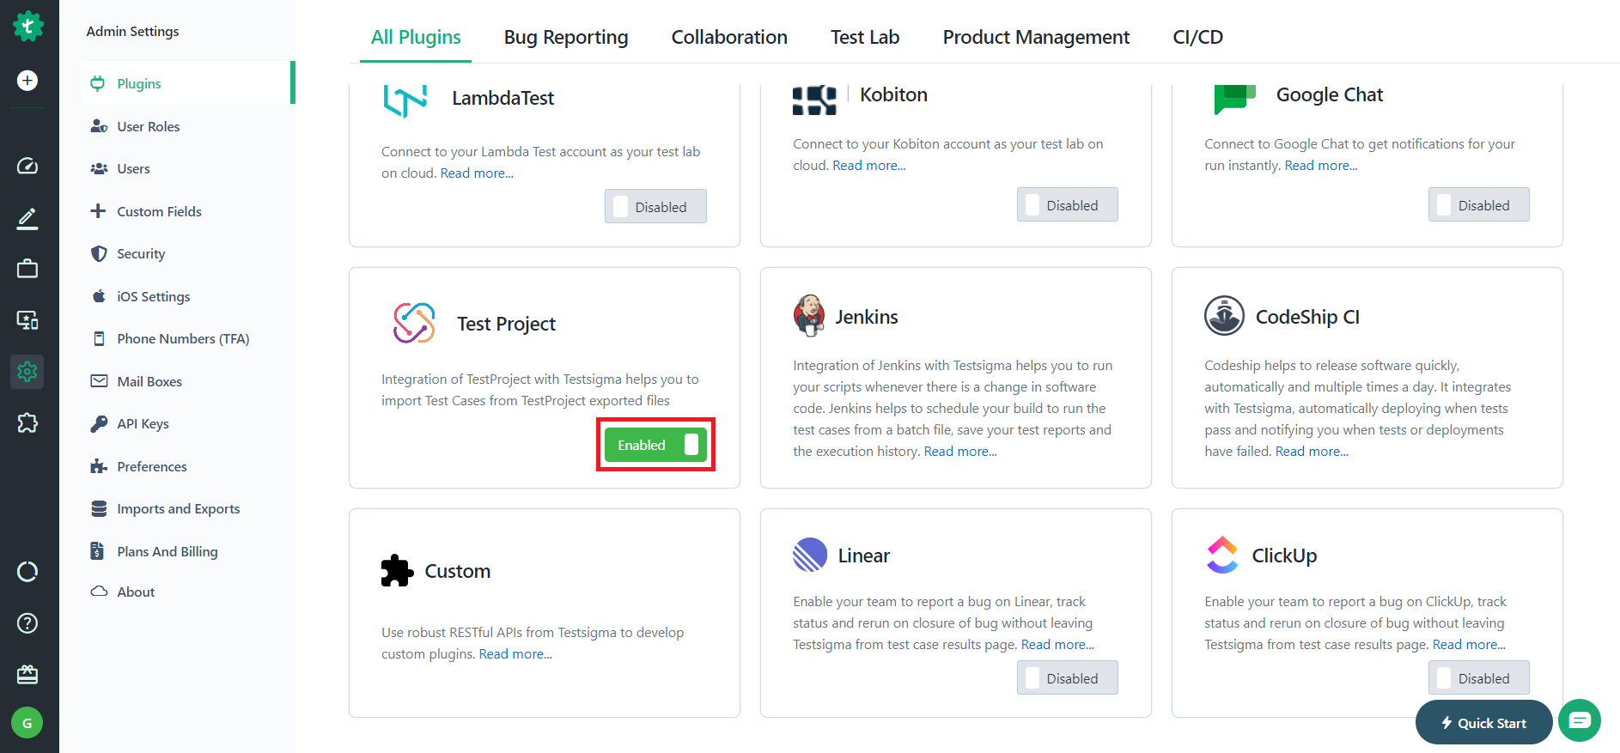This screenshot has width=1620, height=753.
Task: Open the chat support bubble icon
Action: tap(1580, 720)
